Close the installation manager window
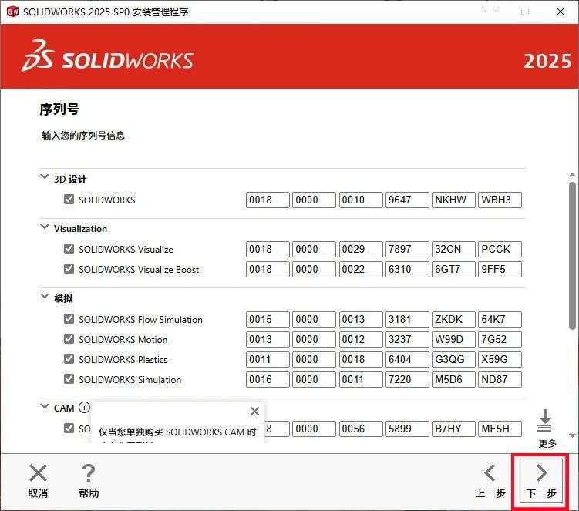The width and height of the screenshot is (579, 511). tap(560, 12)
